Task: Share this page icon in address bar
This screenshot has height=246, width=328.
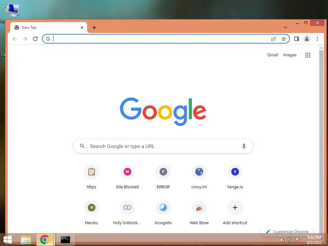Action: (274, 39)
